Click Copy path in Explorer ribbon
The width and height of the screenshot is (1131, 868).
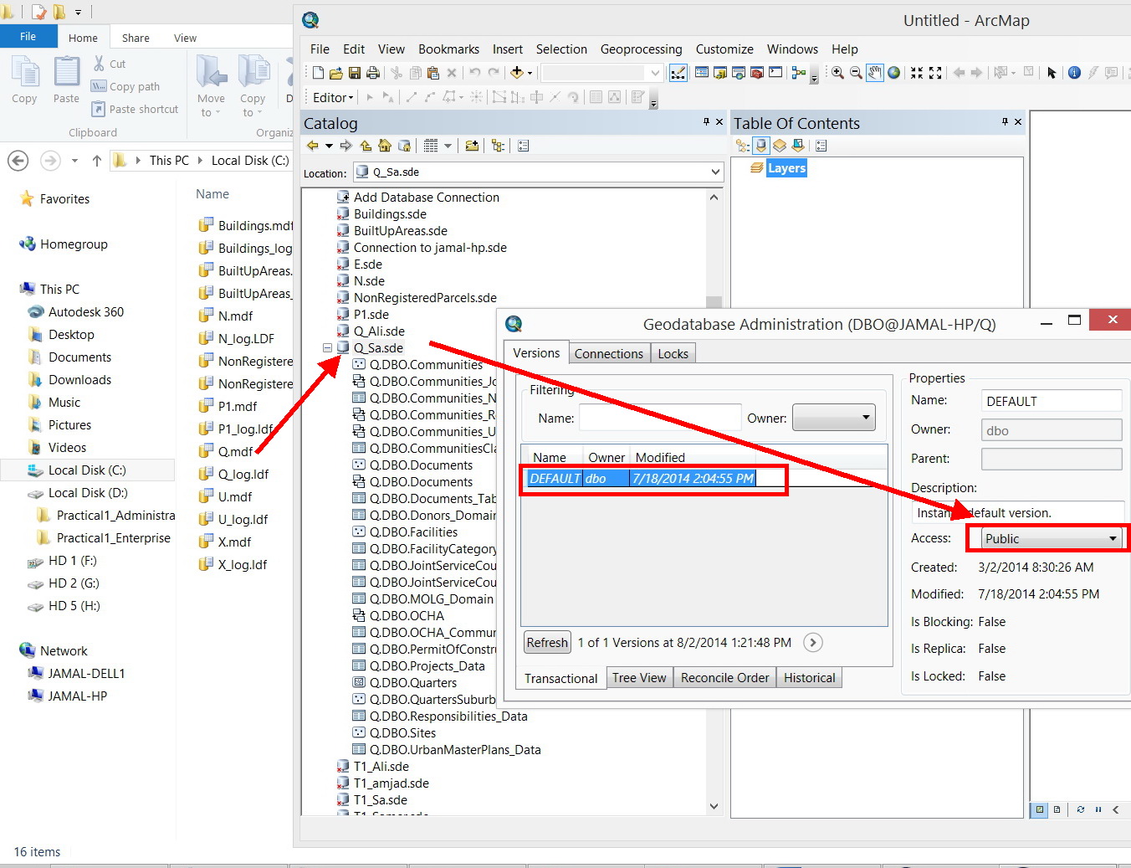(x=125, y=86)
